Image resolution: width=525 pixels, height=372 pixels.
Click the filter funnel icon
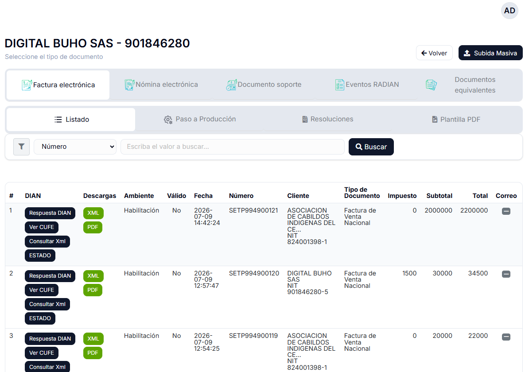[21, 147]
